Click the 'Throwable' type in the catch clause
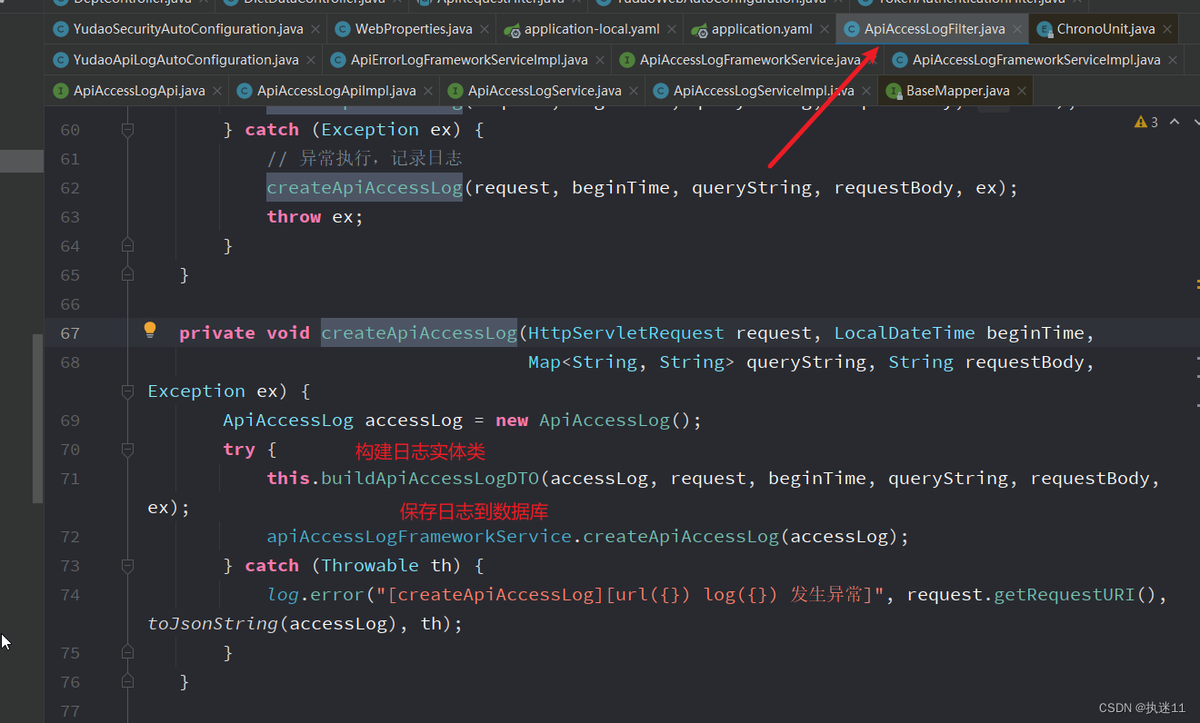This screenshot has height=723, width=1200. pyautogui.click(x=370, y=566)
